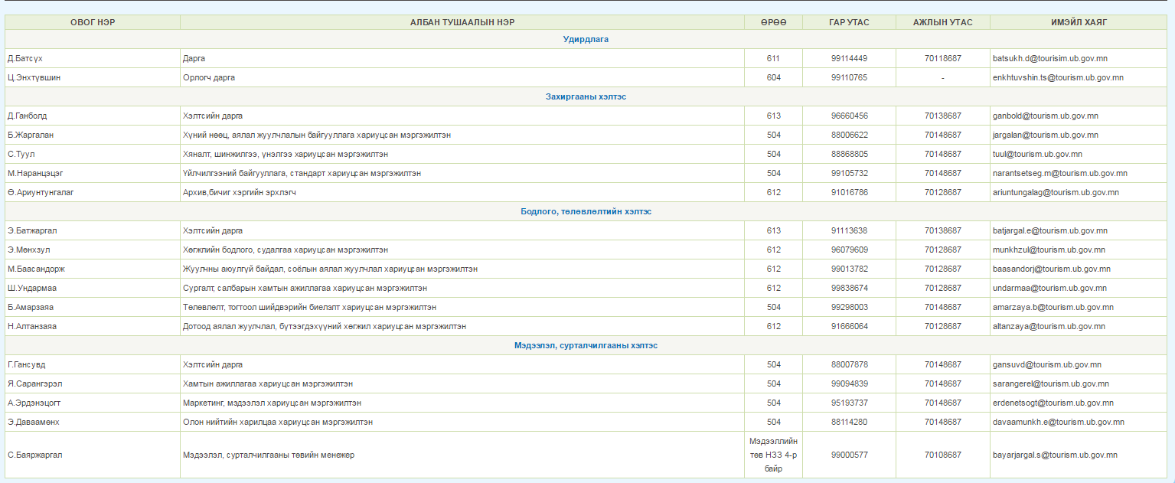Viewport: 1175px width, 483px height.
Task: Click email batsukh.d@tourisim.ub.gov.mn
Action: click(x=1050, y=58)
